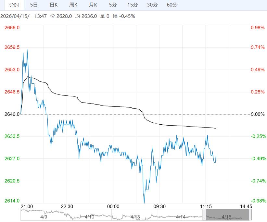
Task: Switch to the 15分 interval chart
Action: 133,5
